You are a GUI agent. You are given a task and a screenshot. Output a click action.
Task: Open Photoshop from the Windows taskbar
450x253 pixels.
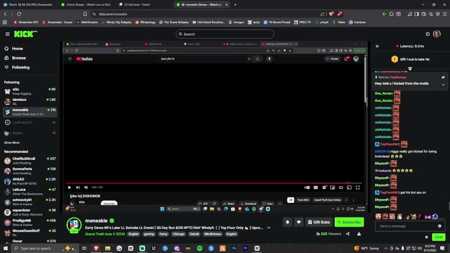coord(234,248)
